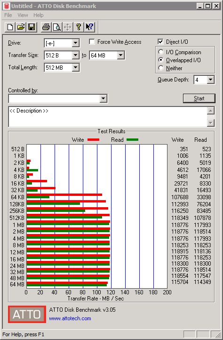The height and width of the screenshot is (340, 223).
Task: Click the Start benchmark button
Action: coord(199,98)
